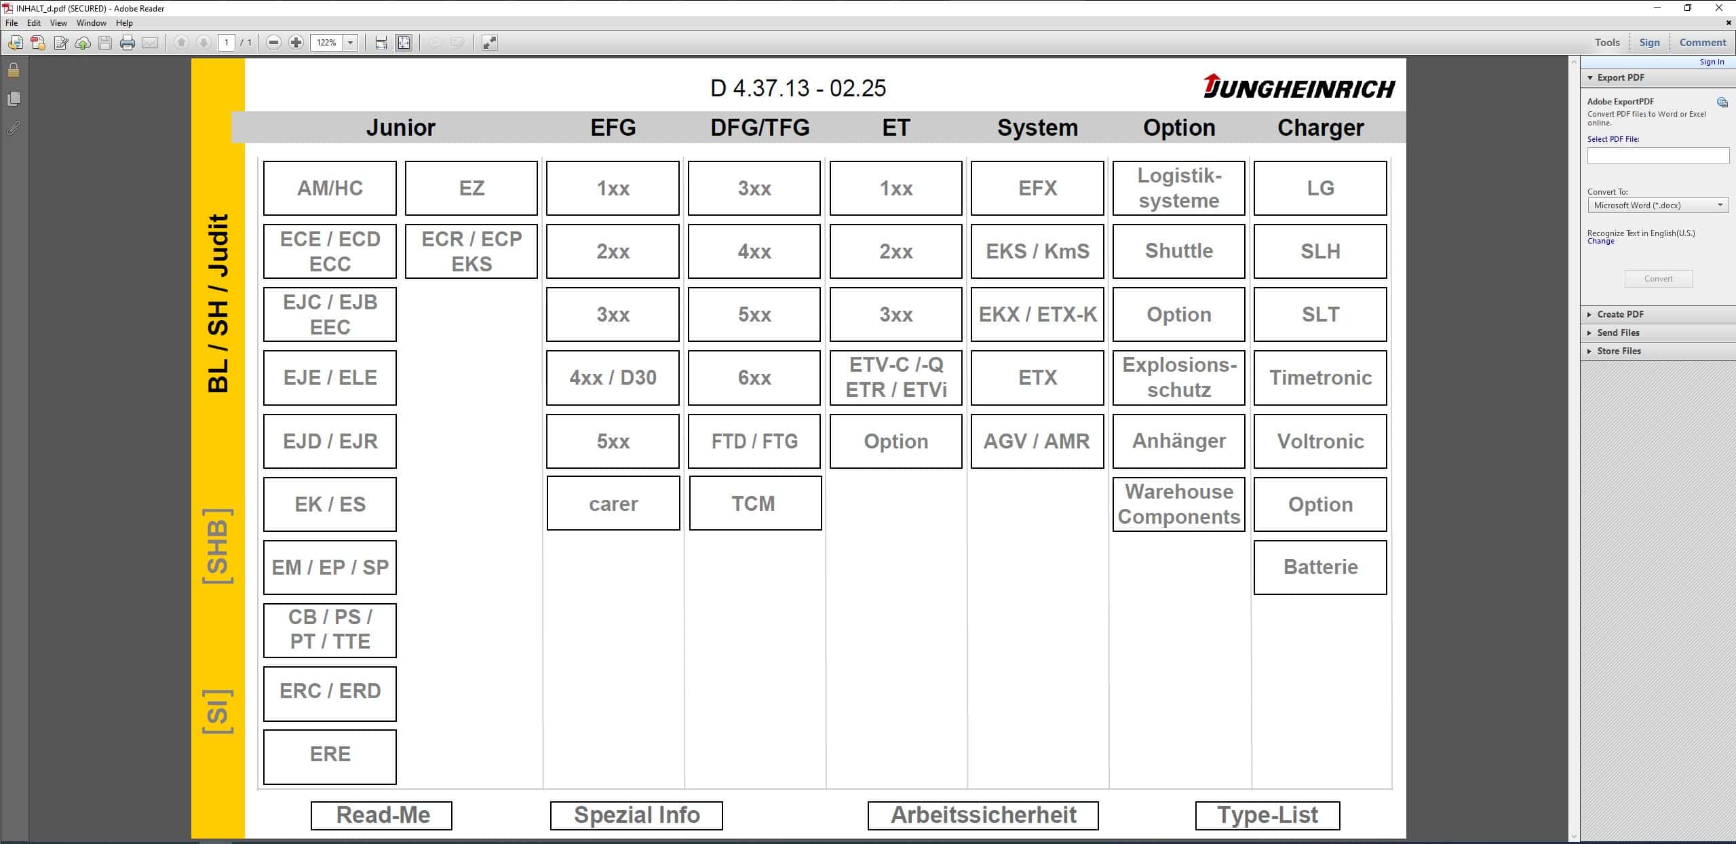Open the Sign pane tab

coord(1649,43)
